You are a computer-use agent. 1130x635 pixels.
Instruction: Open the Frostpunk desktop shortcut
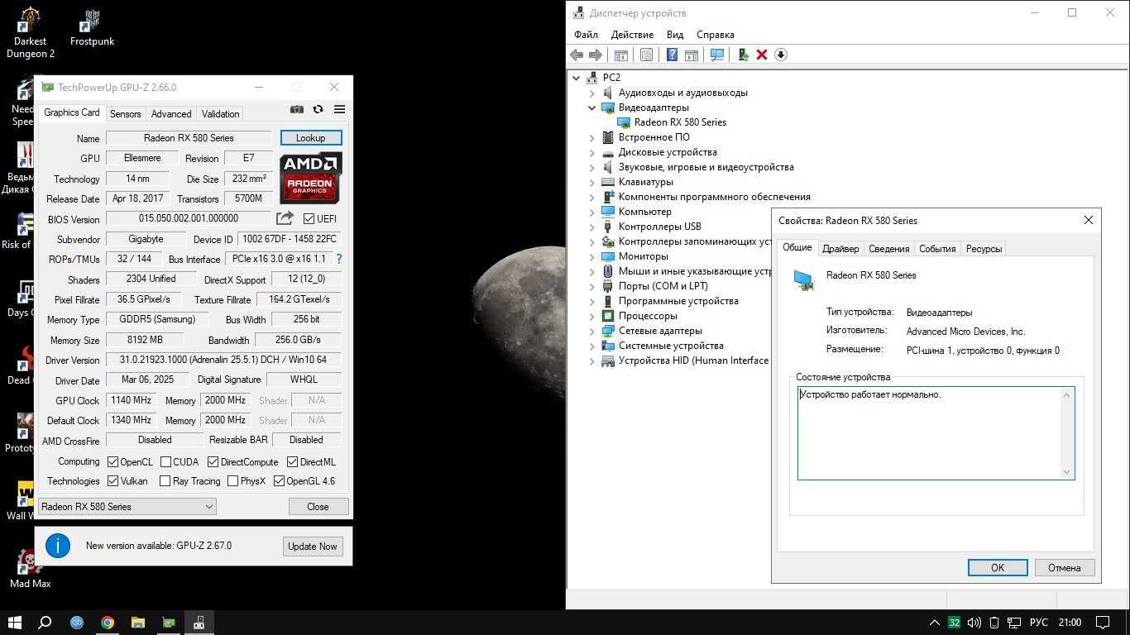(x=92, y=27)
